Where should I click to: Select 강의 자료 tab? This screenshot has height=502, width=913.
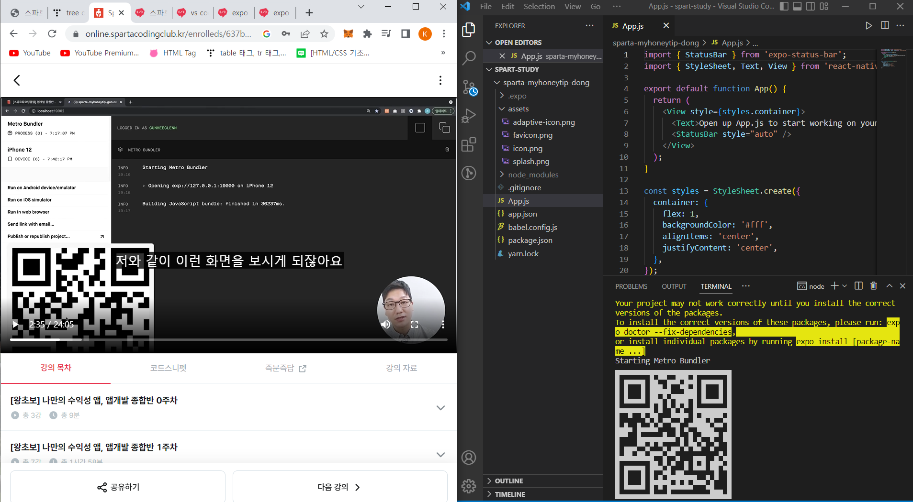point(401,368)
